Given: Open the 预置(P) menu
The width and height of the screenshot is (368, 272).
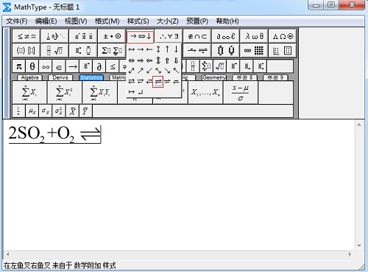Looking at the screenshot, I should (x=197, y=21).
